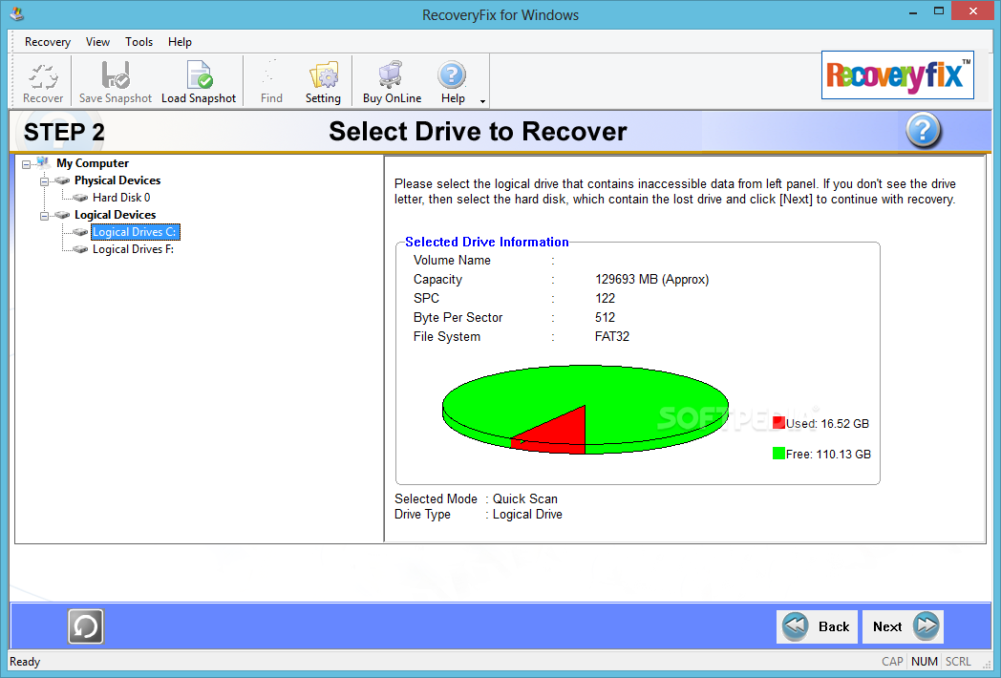
Task: Click the Next button label
Action: [887, 627]
